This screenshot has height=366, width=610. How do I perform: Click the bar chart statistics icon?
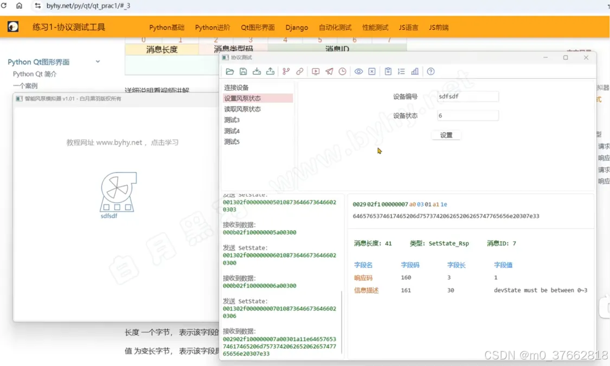[x=415, y=72]
